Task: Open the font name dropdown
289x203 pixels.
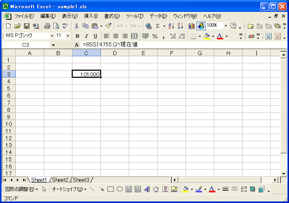Action: pos(52,36)
